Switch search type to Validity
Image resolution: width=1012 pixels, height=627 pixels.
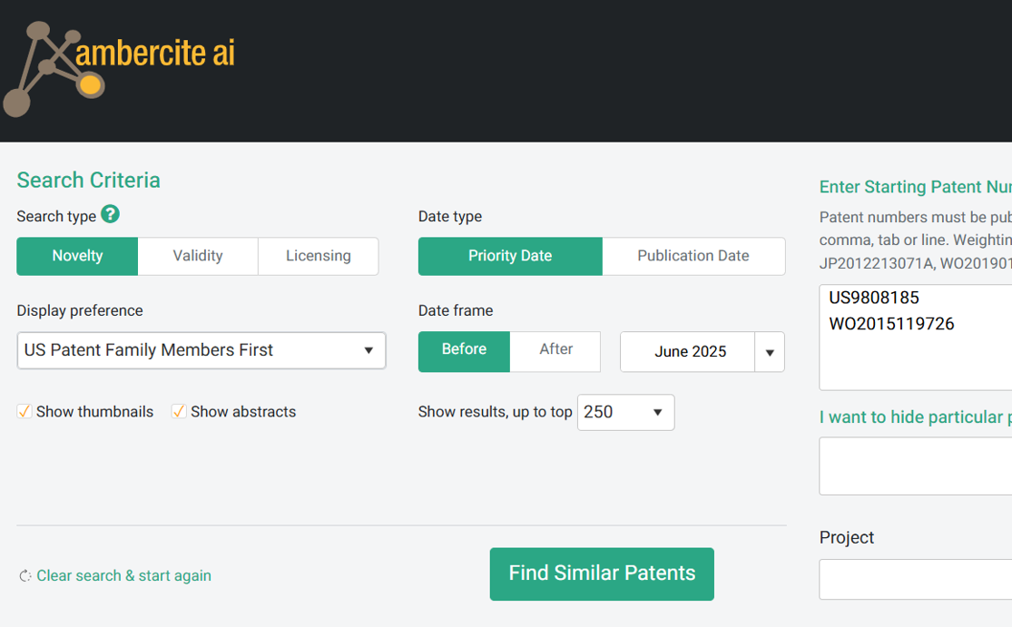198,256
